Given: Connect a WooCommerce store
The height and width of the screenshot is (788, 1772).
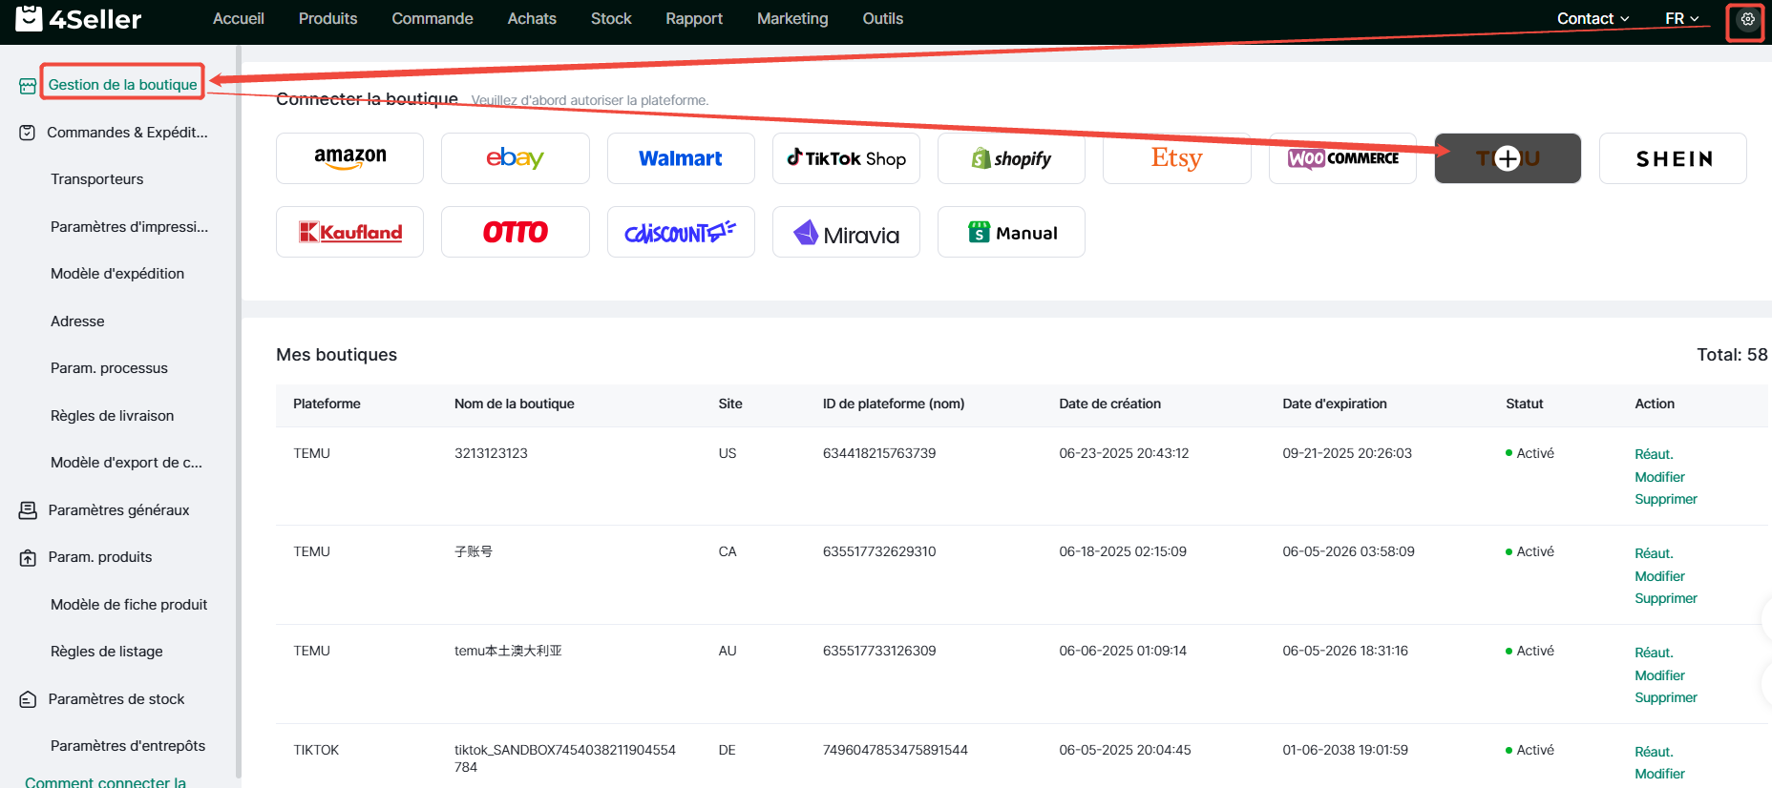Looking at the screenshot, I should click(x=1342, y=158).
